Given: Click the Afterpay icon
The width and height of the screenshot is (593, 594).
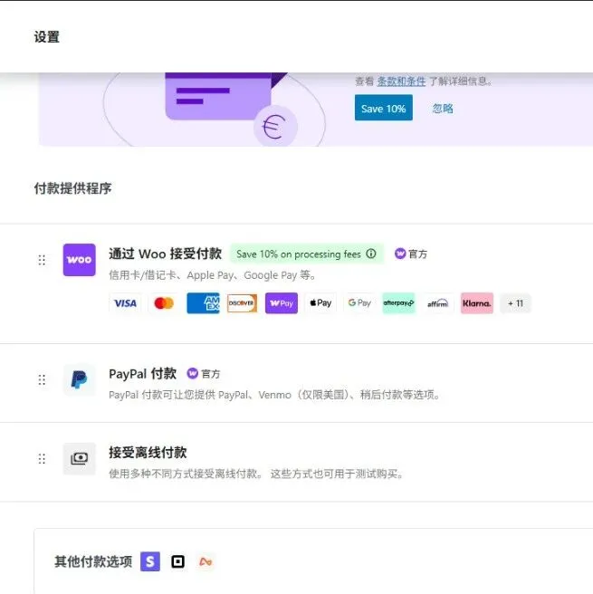Looking at the screenshot, I should pyautogui.click(x=398, y=303).
